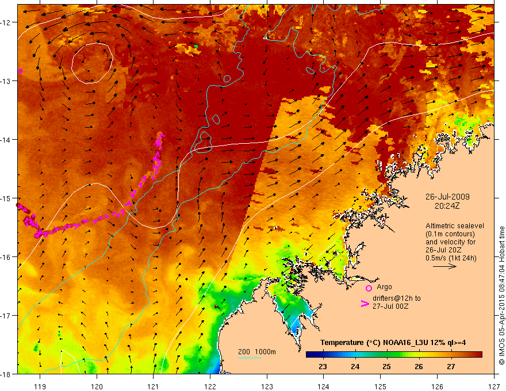This screenshot has height=391, width=506.
Task: Click the '24' colorbar tick label
Action: pos(355,367)
